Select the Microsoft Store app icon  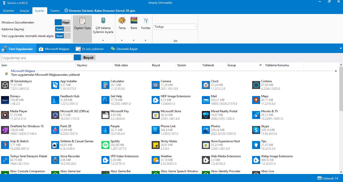[x=156, y=115]
